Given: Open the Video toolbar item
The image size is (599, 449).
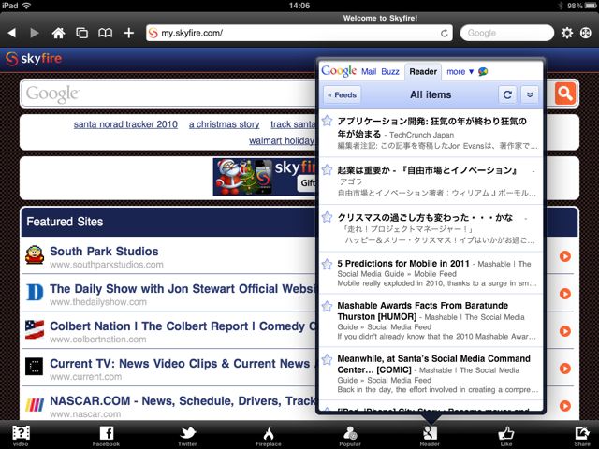Looking at the screenshot, I should (21, 436).
